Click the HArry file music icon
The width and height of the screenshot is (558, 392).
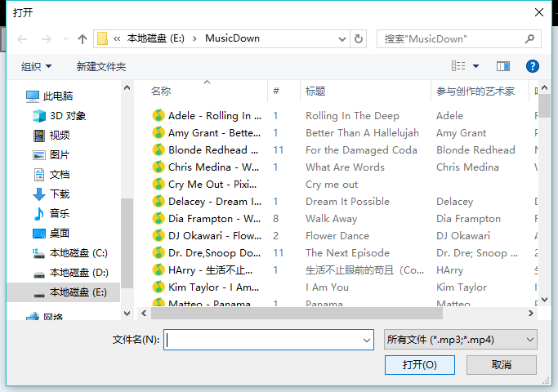coord(158,270)
